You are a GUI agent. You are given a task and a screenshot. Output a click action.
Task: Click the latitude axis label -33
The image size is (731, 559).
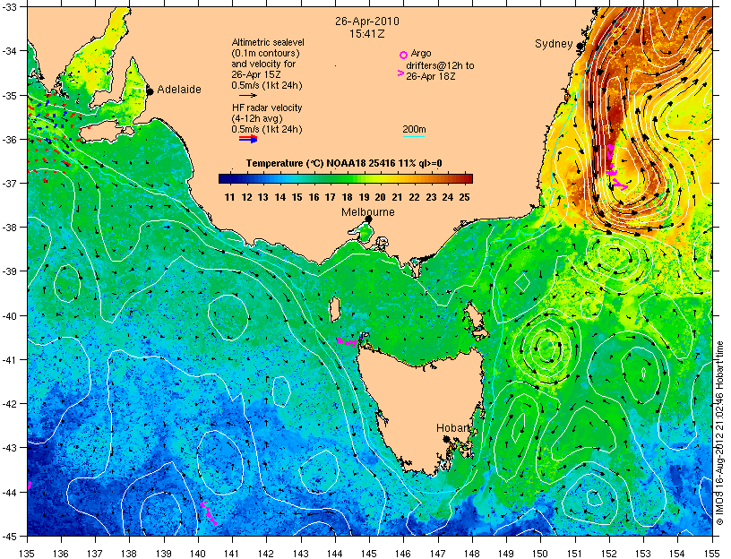point(10,7)
